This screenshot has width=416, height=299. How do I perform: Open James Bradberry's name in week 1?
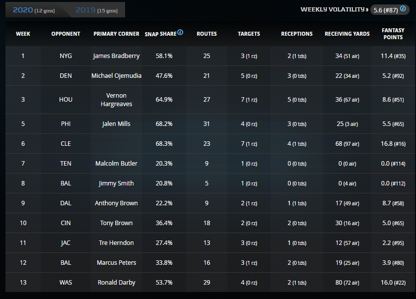[x=116, y=56]
